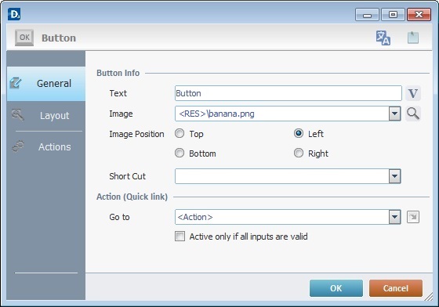
Task: Switch to the Layout tab
Action: click(x=46, y=115)
